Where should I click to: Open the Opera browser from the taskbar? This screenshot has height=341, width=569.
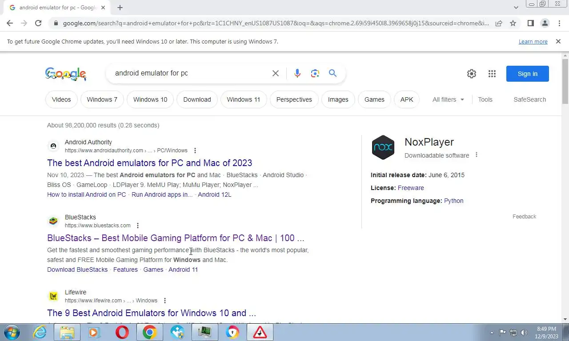[x=122, y=332]
